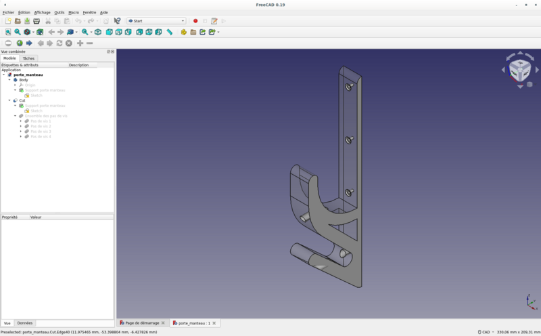Click the blue right arrow in the web toolbar
The width and height of the screenshot is (541, 336).
(x=29, y=43)
